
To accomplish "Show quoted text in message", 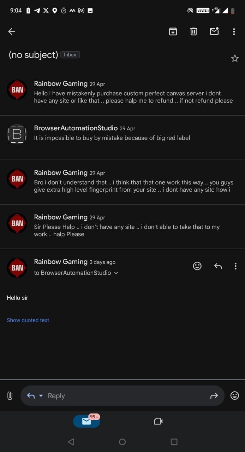I will [28, 320].
